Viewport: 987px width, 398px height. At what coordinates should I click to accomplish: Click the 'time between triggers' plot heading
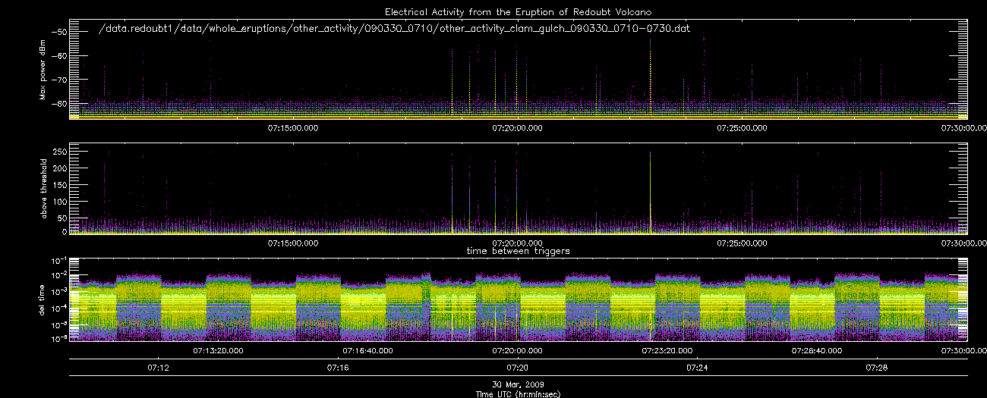518,250
